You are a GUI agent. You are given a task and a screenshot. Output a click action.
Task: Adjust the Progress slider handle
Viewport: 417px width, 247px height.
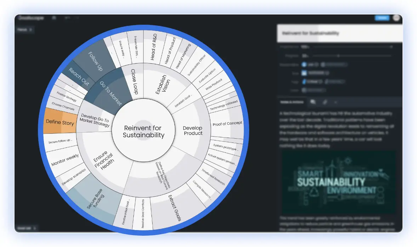tap(338, 56)
